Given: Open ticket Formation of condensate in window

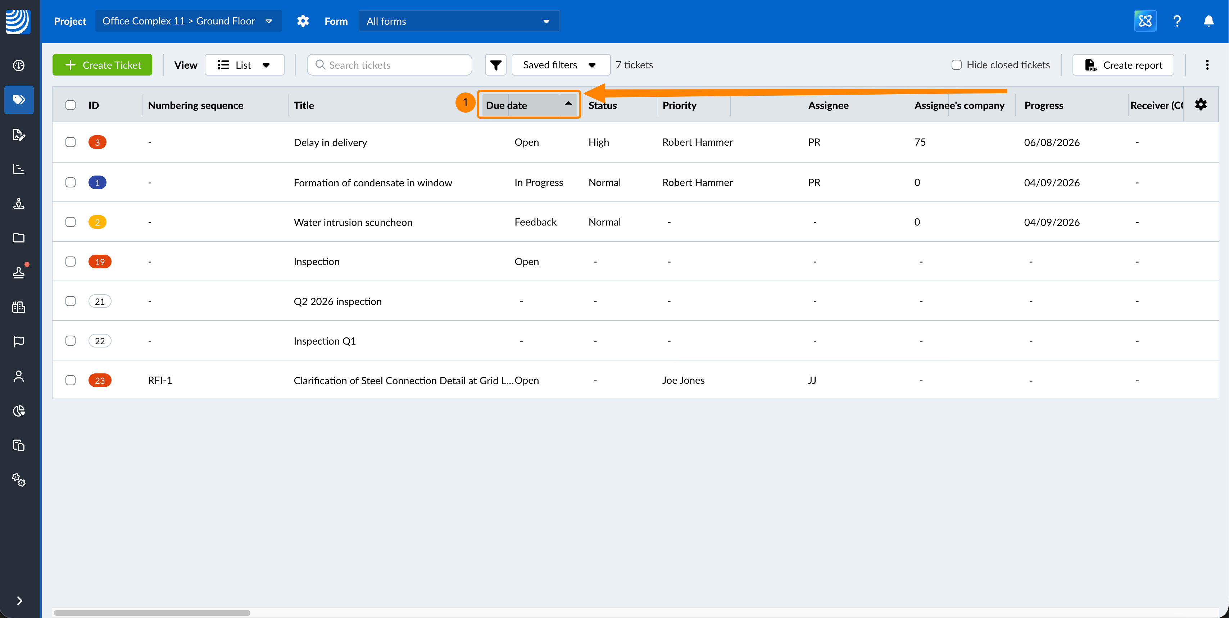Looking at the screenshot, I should 373,182.
